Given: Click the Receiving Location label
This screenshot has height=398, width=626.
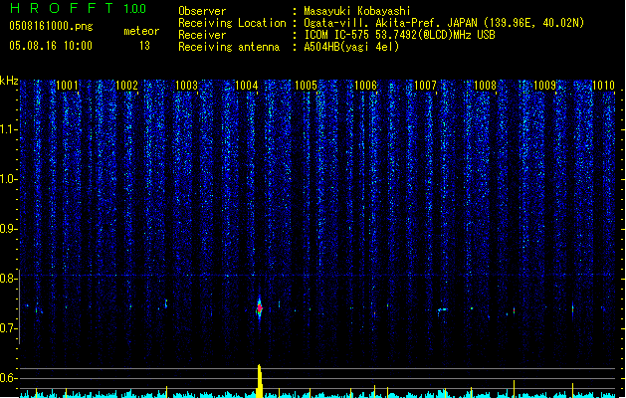Looking at the screenshot, I should (232, 23).
